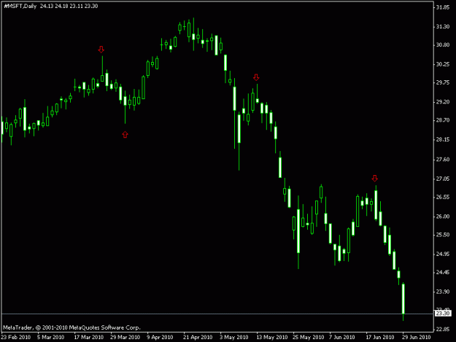Click the #MSFT,Daily chart title
Viewport: 456px width, 342px height.
20,6
